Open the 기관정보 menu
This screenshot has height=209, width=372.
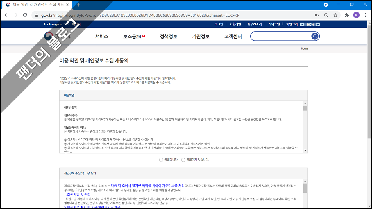click(x=201, y=36)
